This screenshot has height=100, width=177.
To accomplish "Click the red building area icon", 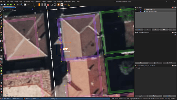I will [48, 5].
